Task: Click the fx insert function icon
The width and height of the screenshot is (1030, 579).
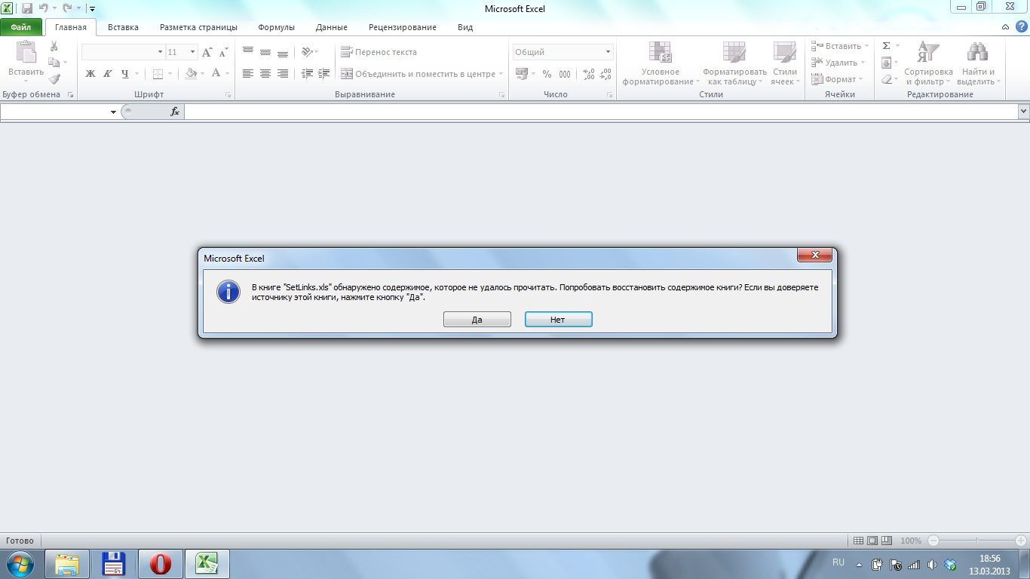Action: pyautogui.click(x=174, y=112)
